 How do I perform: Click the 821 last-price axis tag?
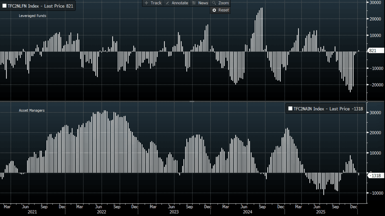375,51
